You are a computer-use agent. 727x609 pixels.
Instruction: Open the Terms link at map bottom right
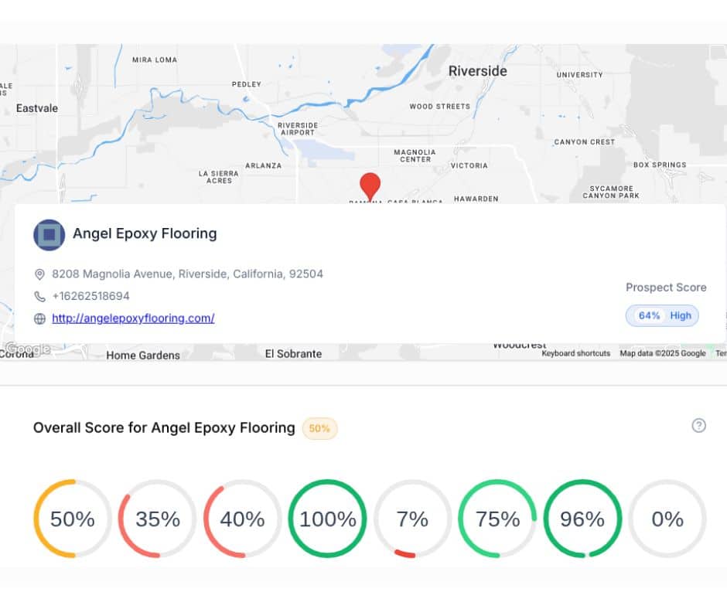click(721, 353)
